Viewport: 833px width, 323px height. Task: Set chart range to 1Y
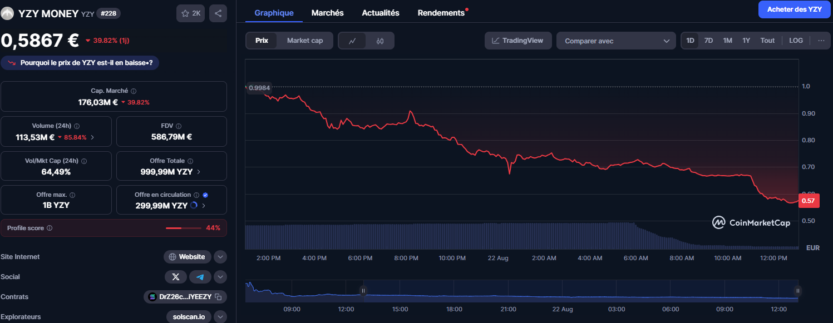[x=746, y=41]
